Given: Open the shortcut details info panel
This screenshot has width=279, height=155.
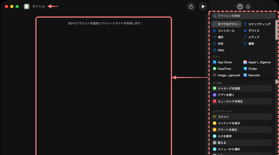Looking at the screenshot, I should (x=248, y=7).
